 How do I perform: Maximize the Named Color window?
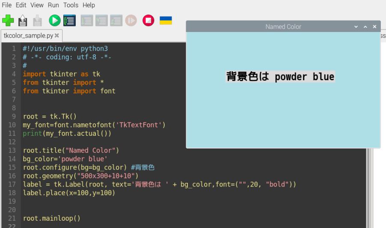[x=365, y=26]
